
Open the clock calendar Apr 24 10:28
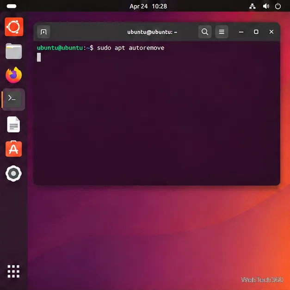(148, 6)
